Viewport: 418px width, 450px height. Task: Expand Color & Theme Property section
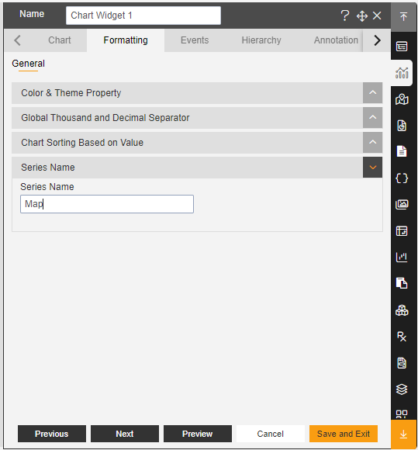372,92
